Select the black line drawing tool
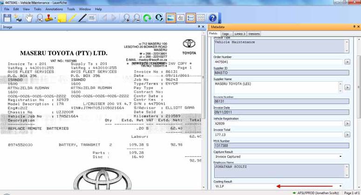This screenshot has height=195, width=361. (82, 18)
